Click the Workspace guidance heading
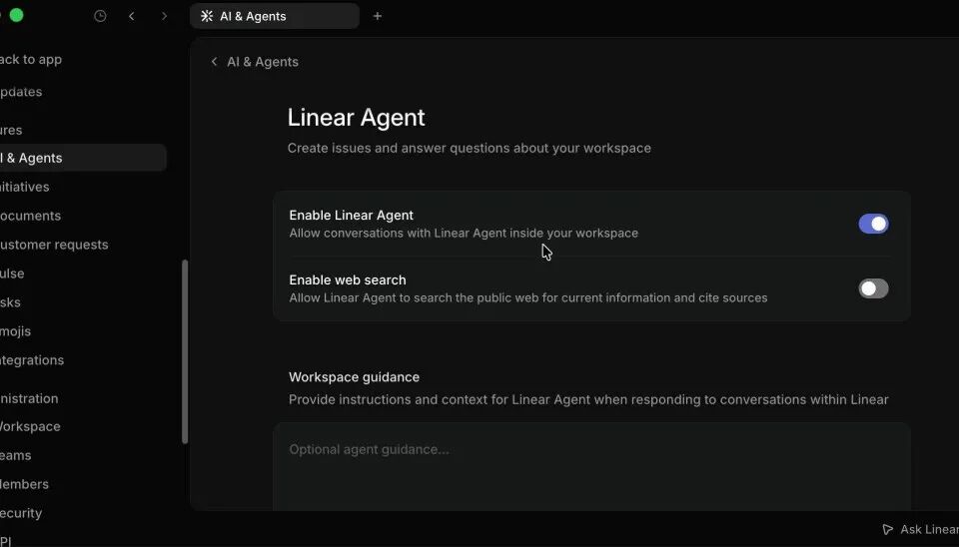The image size is (959, 547). pos(354,377)
